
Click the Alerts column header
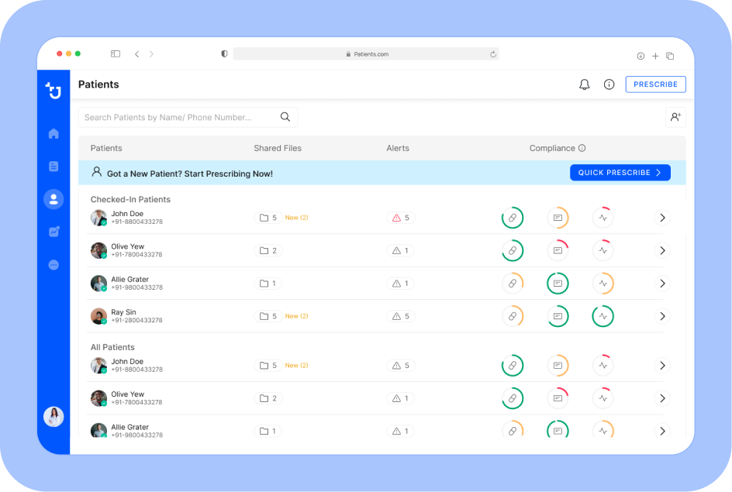click(397, 148)
